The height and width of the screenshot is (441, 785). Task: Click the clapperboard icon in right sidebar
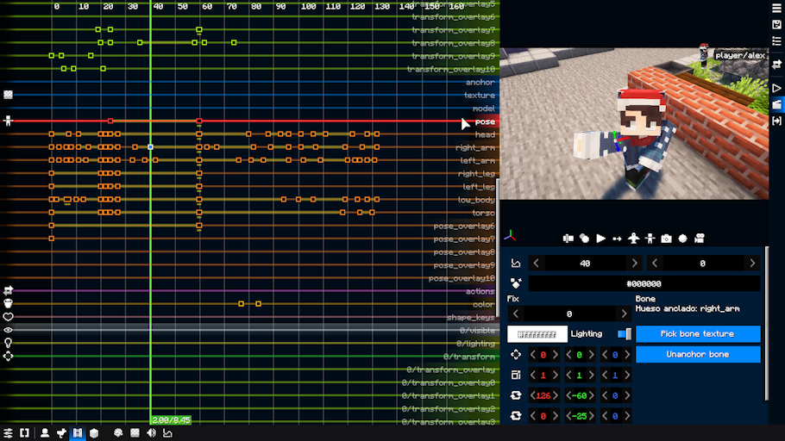776,103
